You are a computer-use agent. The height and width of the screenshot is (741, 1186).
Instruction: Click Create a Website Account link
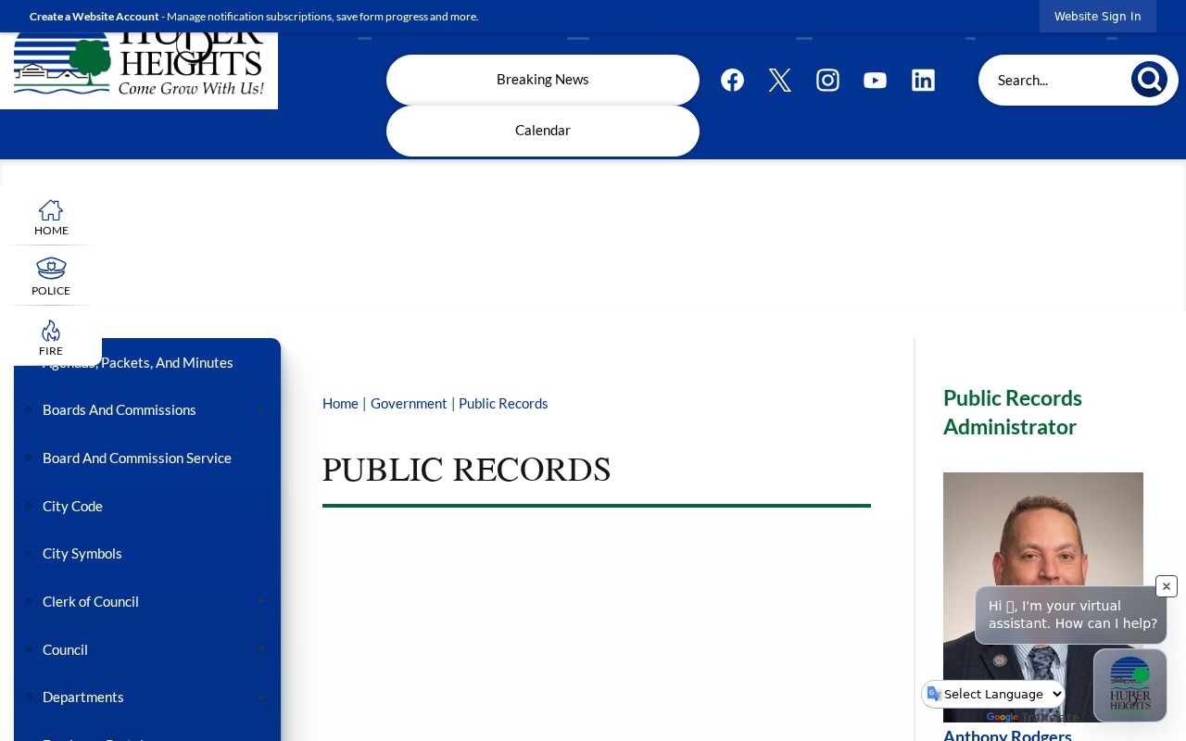[x=95, y=16]
